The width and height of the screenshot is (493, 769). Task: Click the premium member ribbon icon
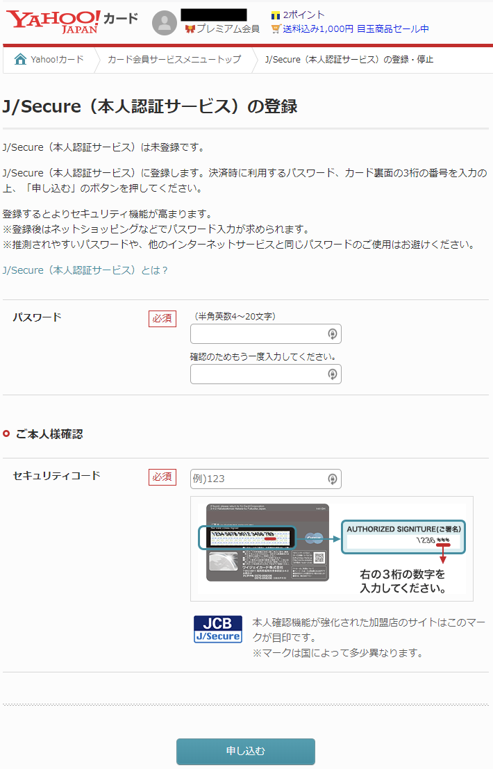point(190,29)
